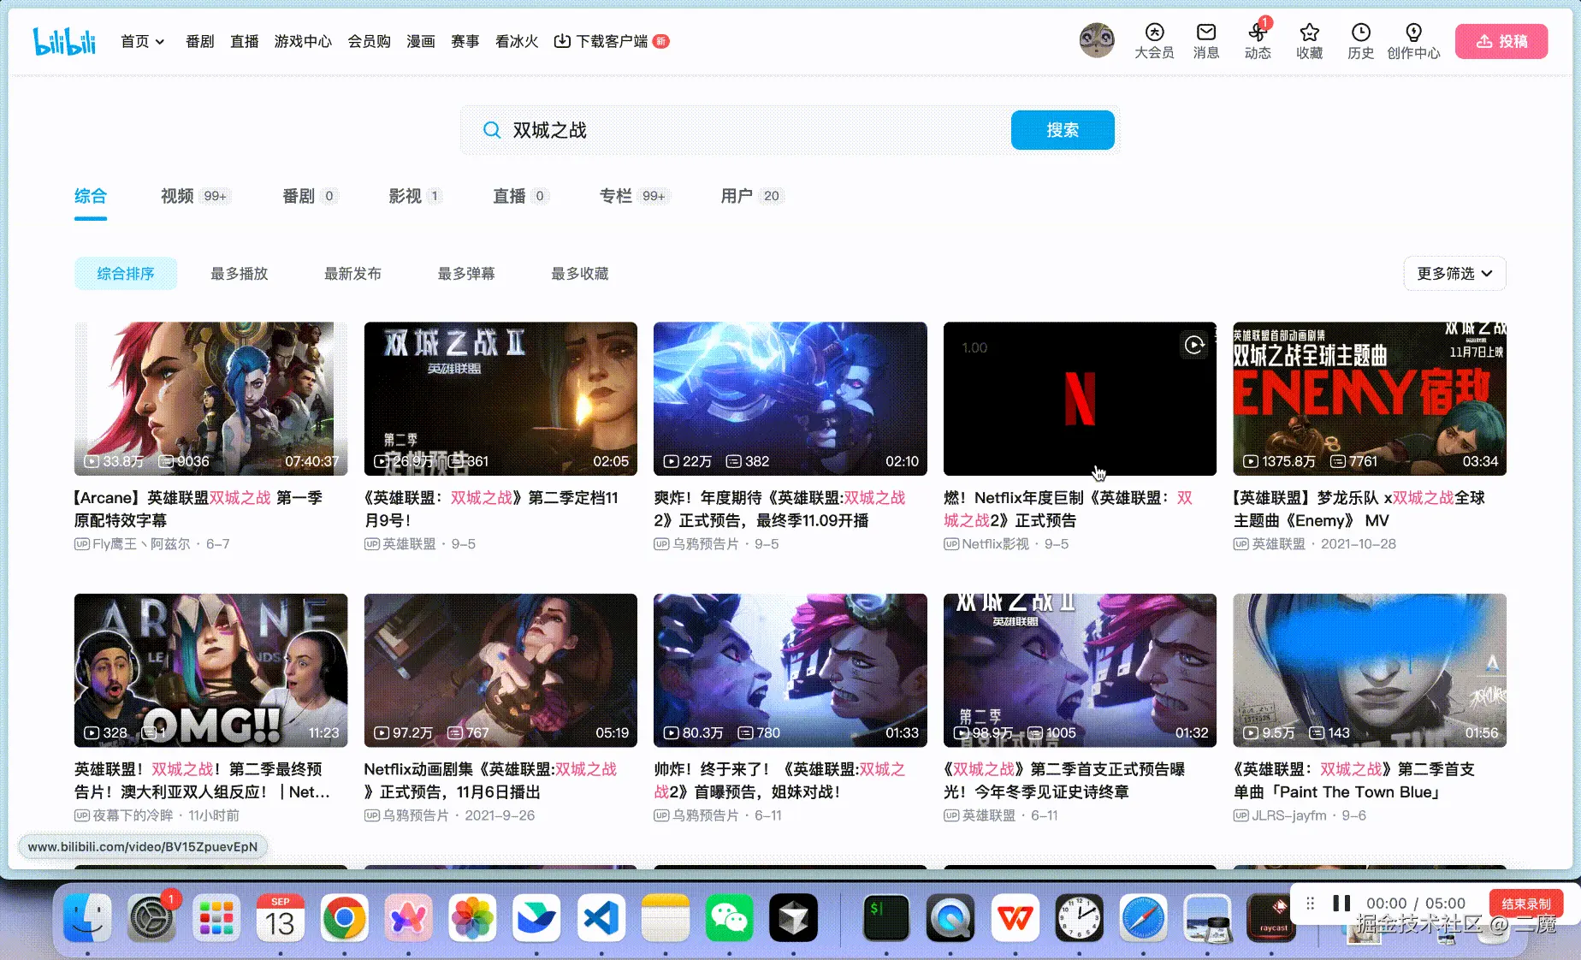Open Visual Studio Code in the Dock

(x=601, y=918)
